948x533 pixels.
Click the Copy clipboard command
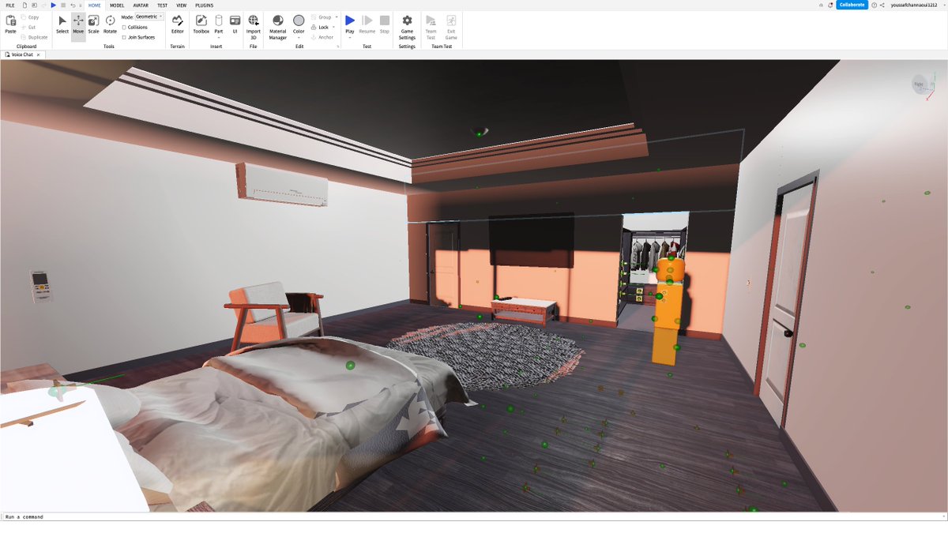(30, 17)
